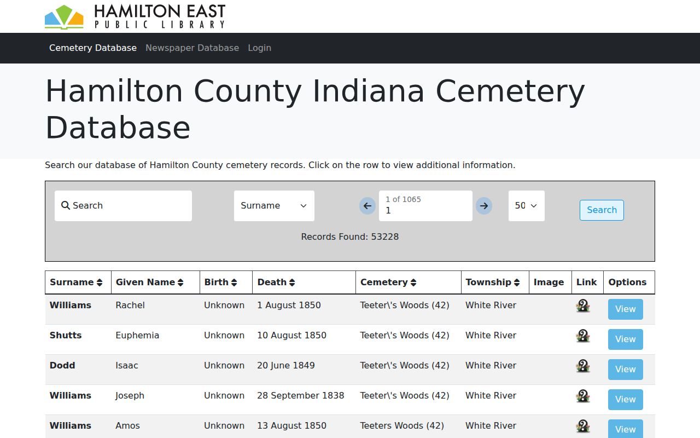
Task: Open gravestone link for Rachel Williams
Action: click(583, 306)
